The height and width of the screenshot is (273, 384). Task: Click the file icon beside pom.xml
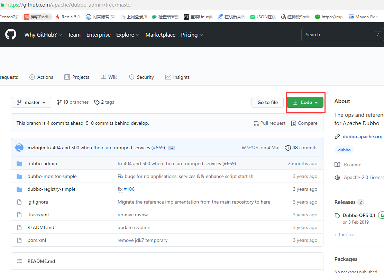pyautogui.click(x=19, y=240)
